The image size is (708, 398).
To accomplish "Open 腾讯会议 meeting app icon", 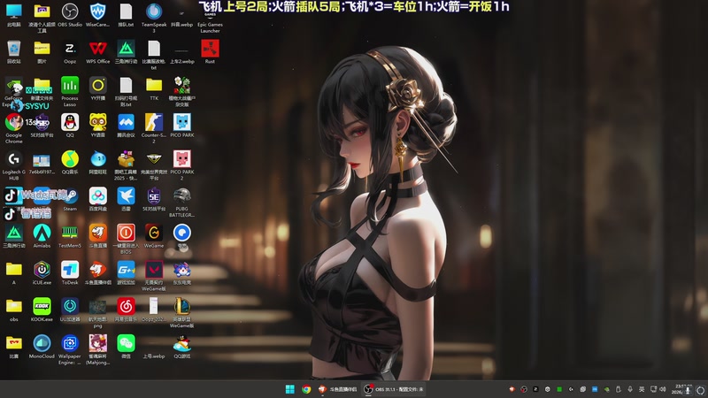I will click(x=126, y=123).
